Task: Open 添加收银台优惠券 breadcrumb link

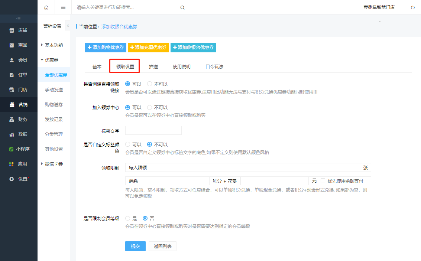Action: (119, 27)
